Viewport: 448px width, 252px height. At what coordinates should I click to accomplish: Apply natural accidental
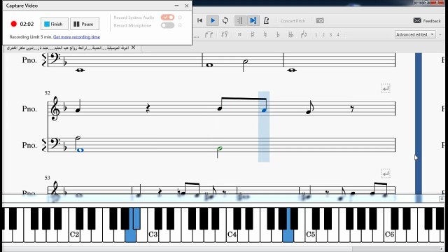pos(265,34)
